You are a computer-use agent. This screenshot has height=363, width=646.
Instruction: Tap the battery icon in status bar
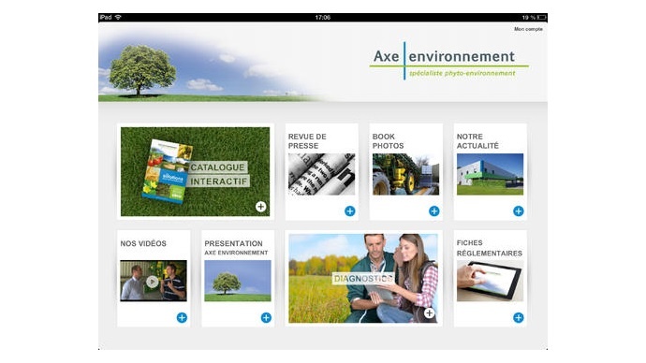[x=542, y=17]
